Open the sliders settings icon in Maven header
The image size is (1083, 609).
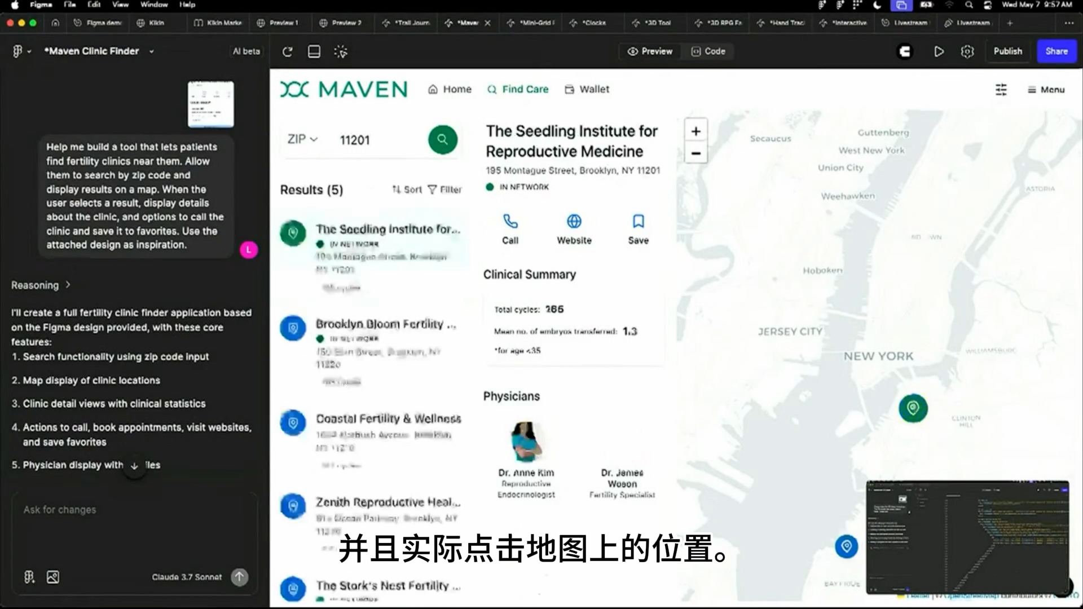click(x=1001, y=90)
